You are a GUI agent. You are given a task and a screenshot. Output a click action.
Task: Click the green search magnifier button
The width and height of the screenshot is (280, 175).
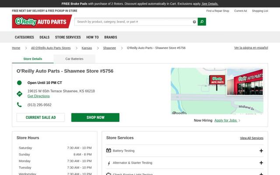pyautogui.click(x=202, y=21)
